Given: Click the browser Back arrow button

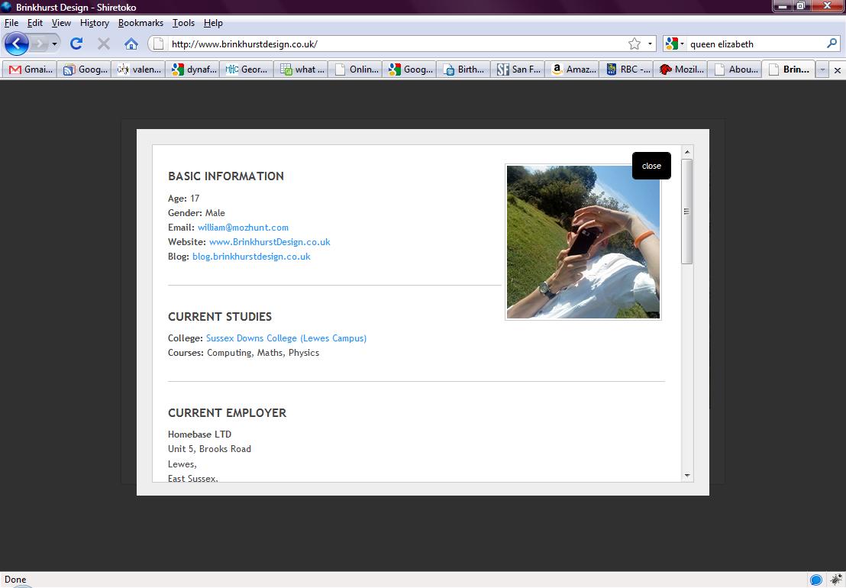Looking at the screenshot, I should point(16,44).
